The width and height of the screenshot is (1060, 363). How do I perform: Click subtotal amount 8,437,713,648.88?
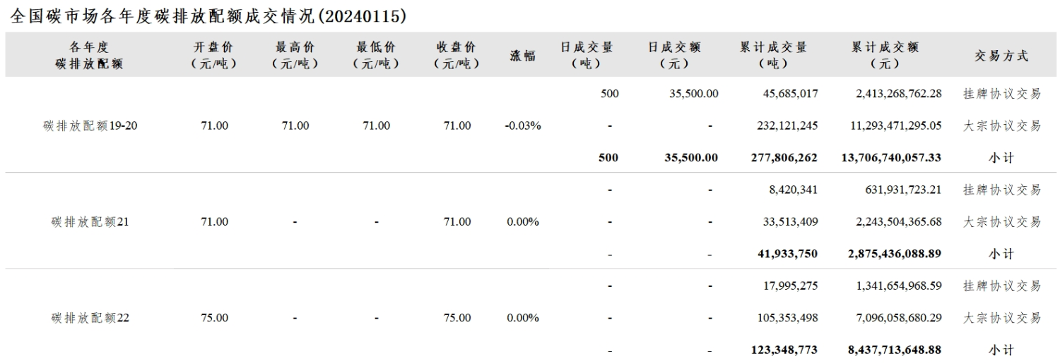(895, 350)
